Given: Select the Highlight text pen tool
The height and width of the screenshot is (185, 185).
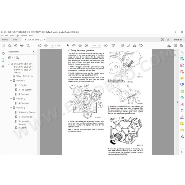Looking at the screenshot, I should point(129,45).
